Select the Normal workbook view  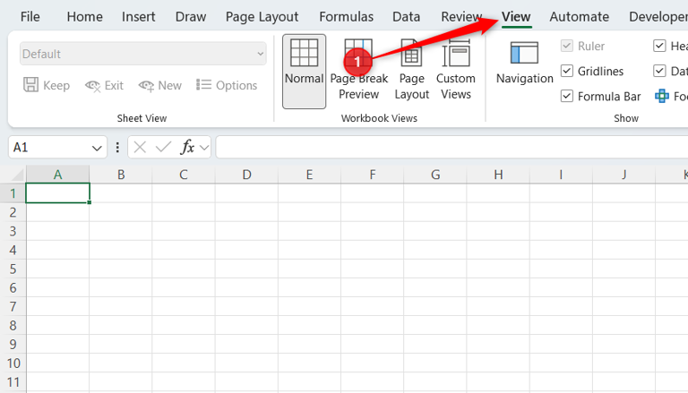304,72
